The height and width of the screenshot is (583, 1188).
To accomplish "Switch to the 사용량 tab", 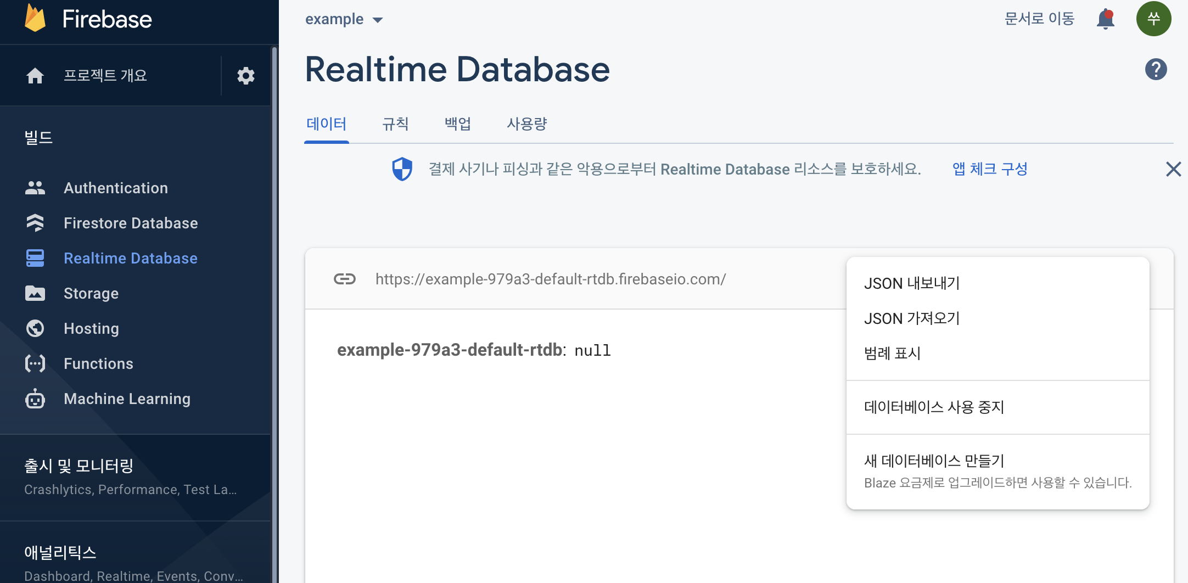I will [527, 124].
